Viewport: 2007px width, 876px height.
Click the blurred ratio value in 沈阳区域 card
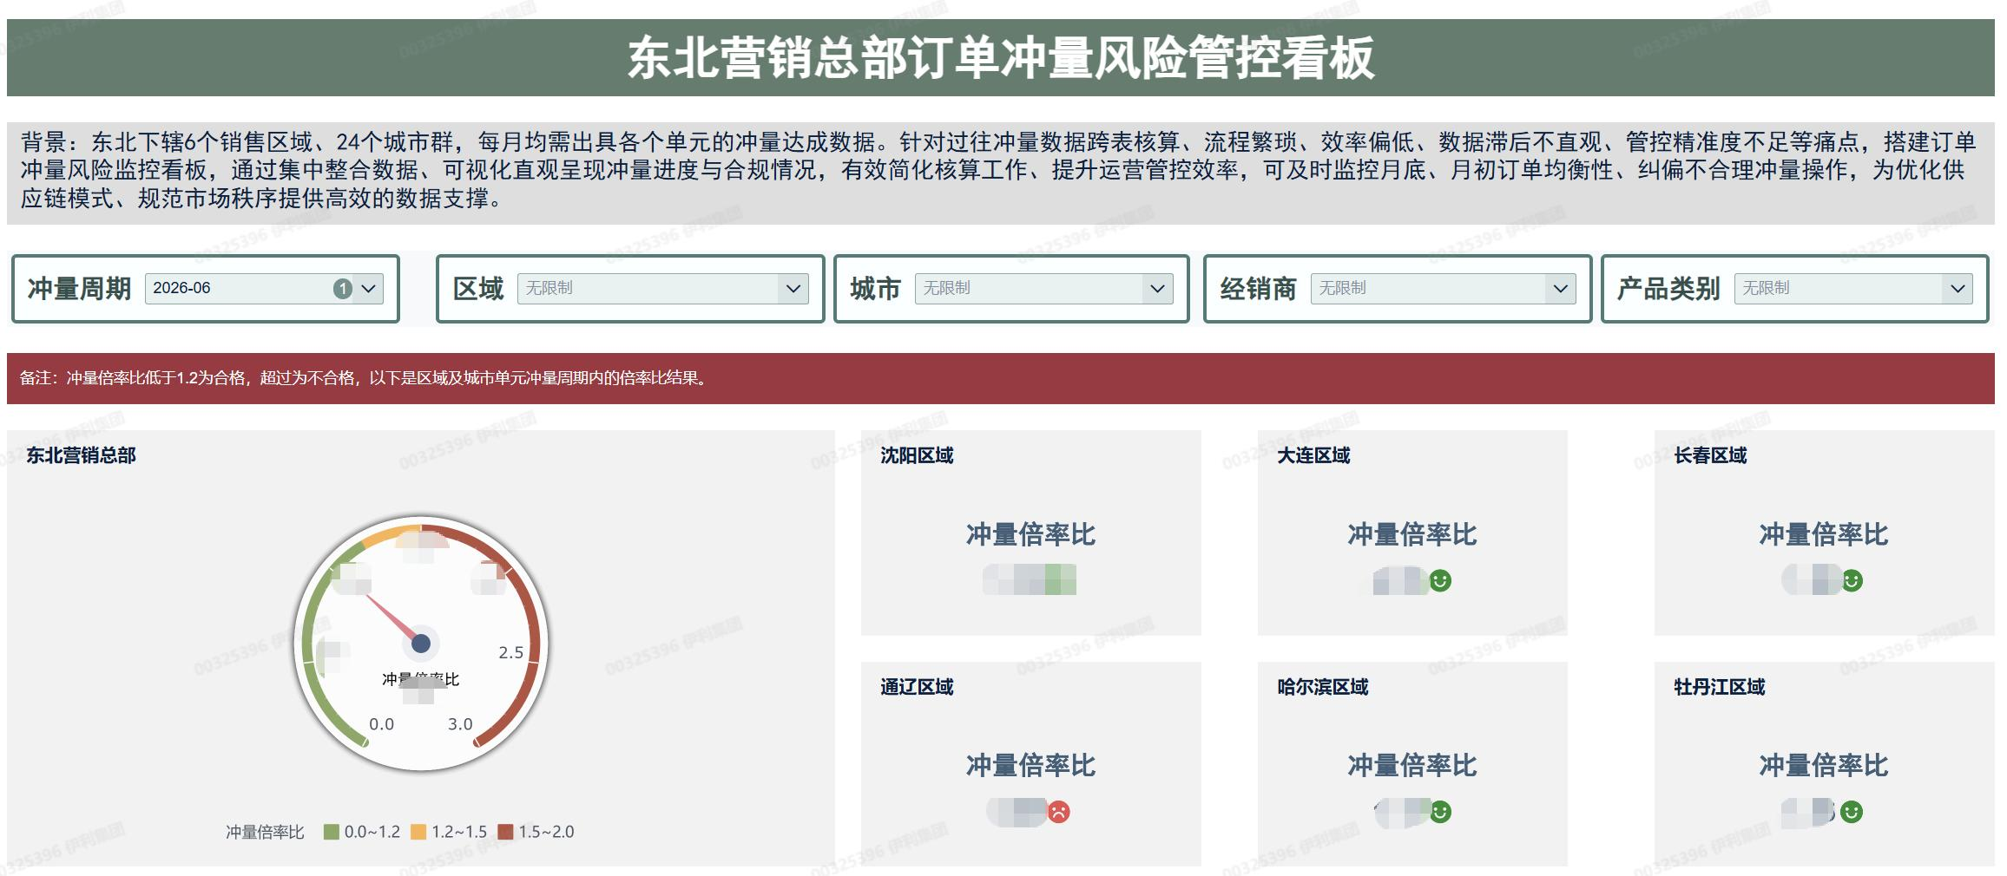point(1030,579)
